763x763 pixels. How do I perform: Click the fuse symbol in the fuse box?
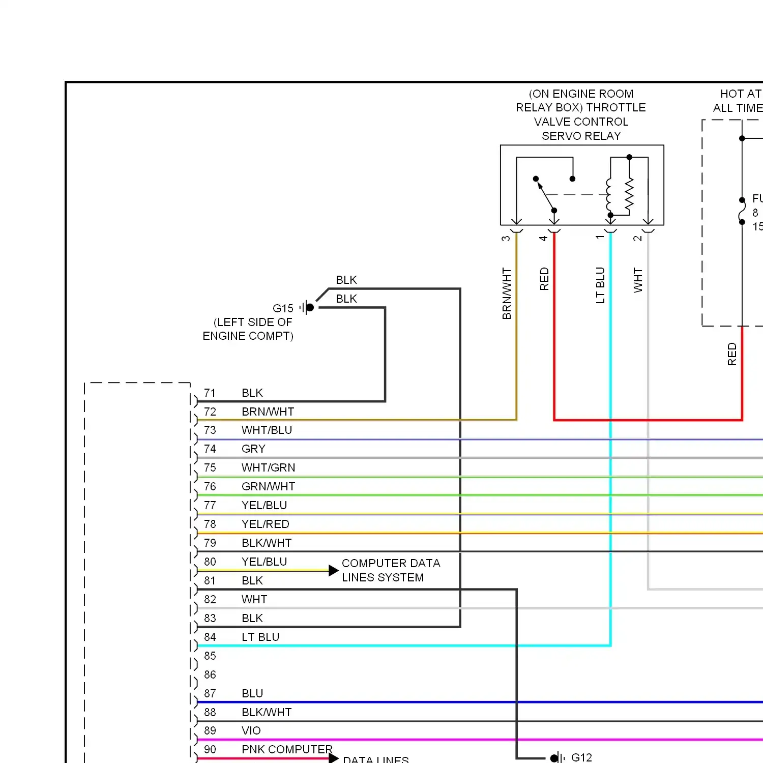742,211
